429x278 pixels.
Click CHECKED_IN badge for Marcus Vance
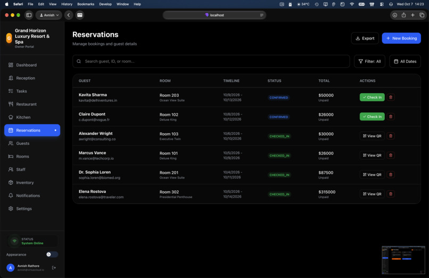tap(279, 156)
